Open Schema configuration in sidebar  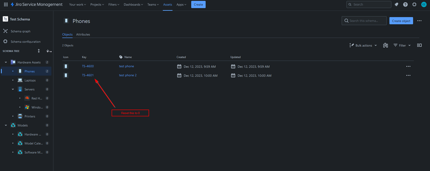(x=25, y=42)
